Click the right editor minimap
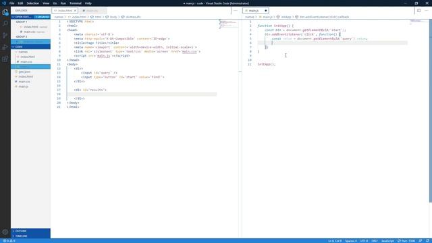The image size is (432, 243). [x=418, y=22]
